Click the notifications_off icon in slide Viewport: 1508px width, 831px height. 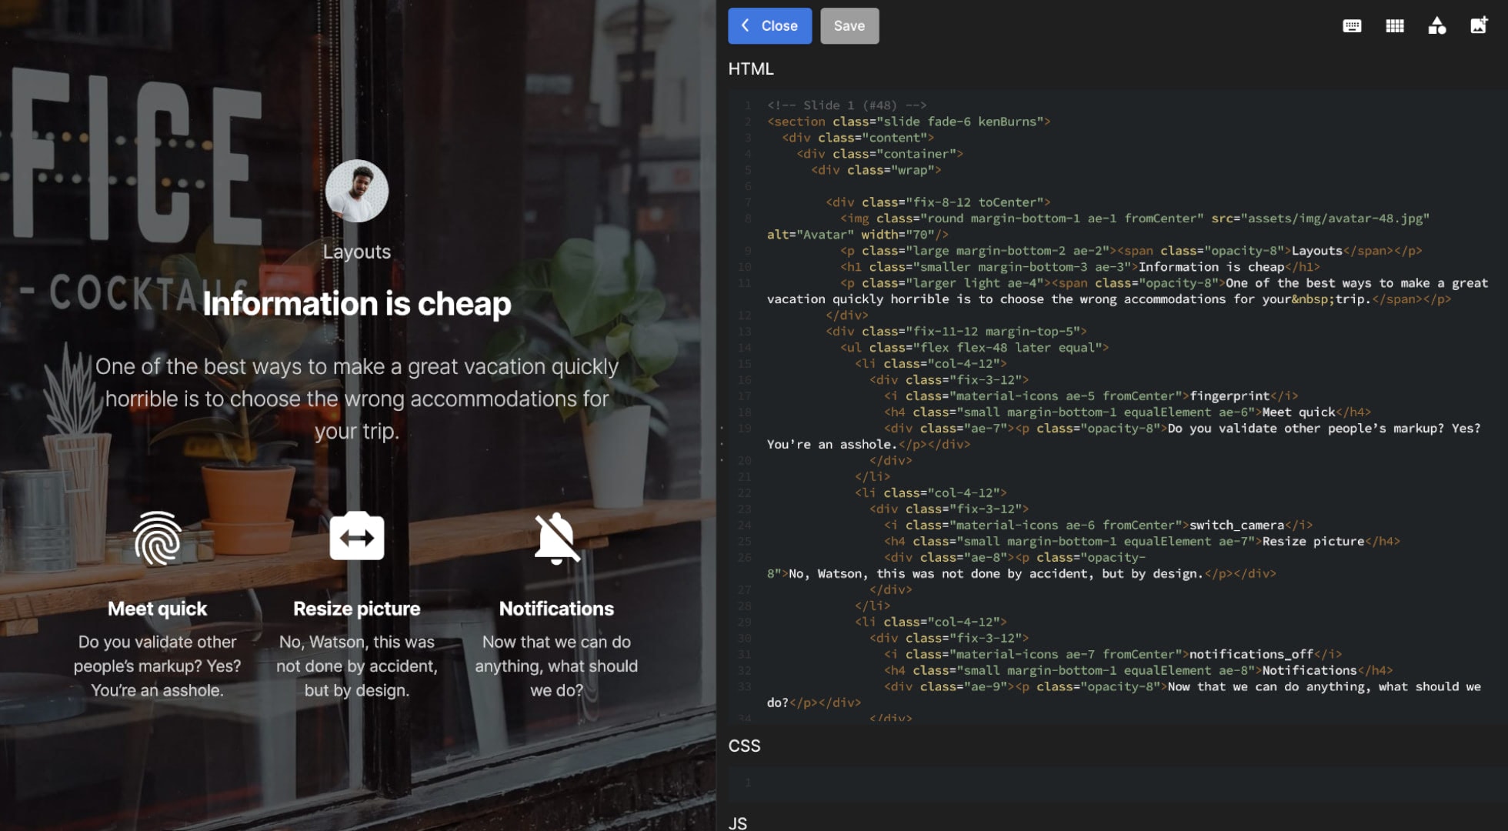555,537
